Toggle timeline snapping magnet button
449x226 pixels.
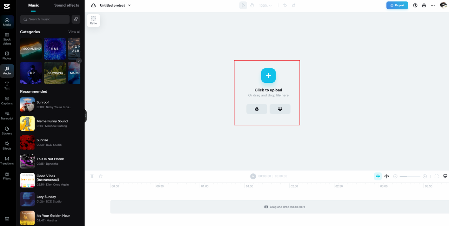pos(378,176)
